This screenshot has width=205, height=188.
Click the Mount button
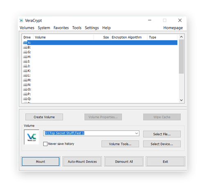(x=41, y=162)
